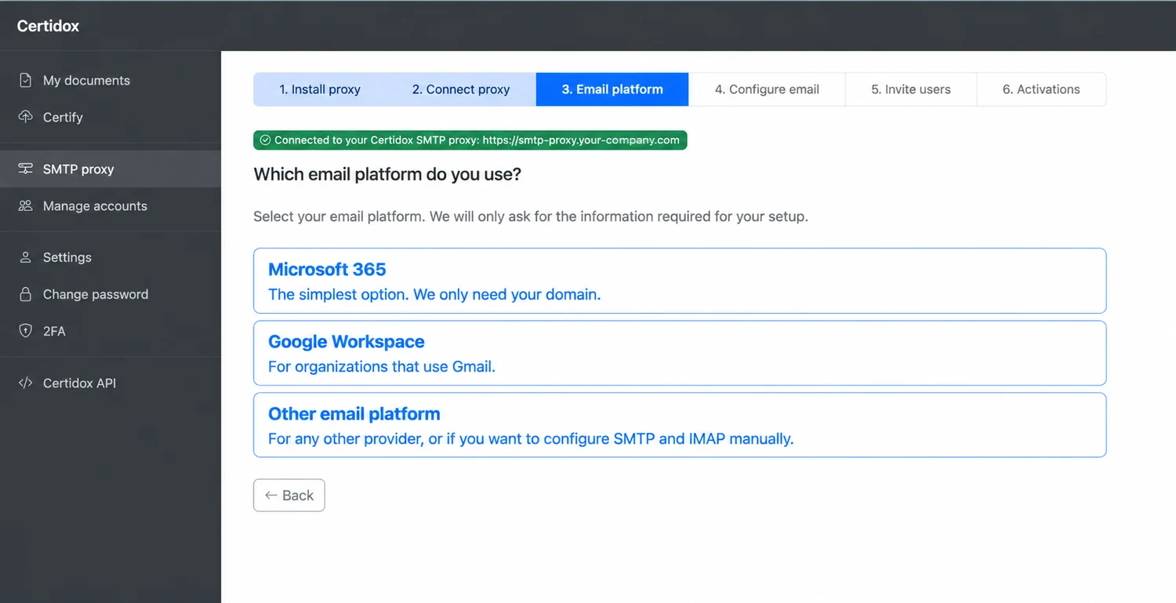Jump to step 4 Configure email
1176x603 pixels.
767,89
